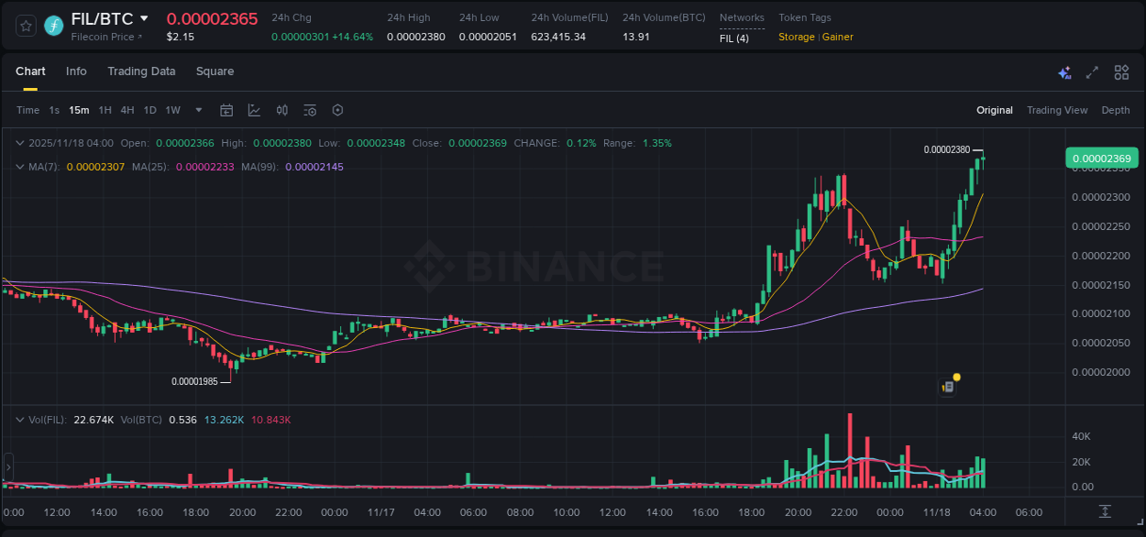This screenshot has width=1146, height=537.
Task: Open the chart style selector icon
Action: point(253,110)
